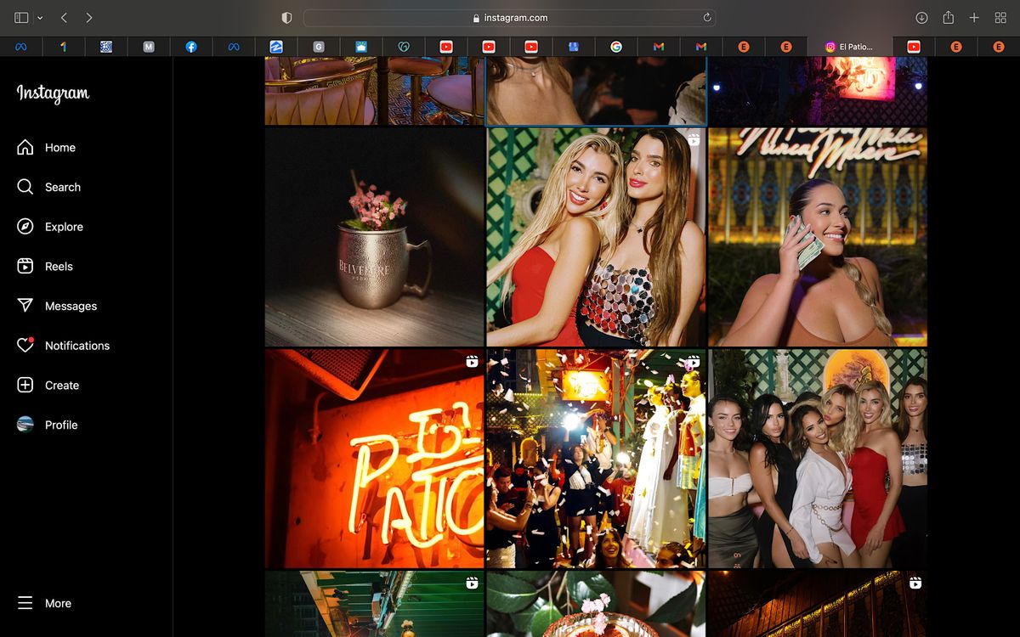The width and height of the screenshot is (1020, 637).
Task: Open Messages
Action: 70,306
